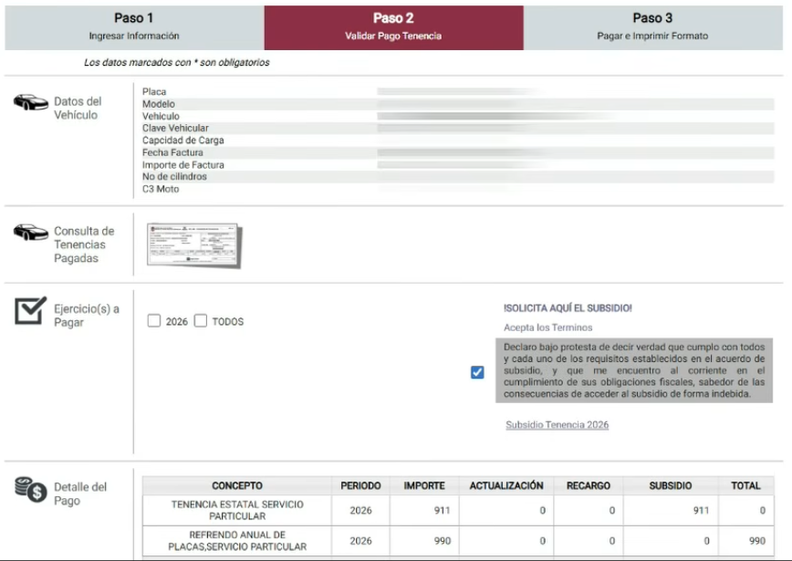Uncheck the subsidy terms acceptance checkbox
Image resolution: width=792 pixels, height=561 pixels.
pyautogui.click(x=477, y=372)
